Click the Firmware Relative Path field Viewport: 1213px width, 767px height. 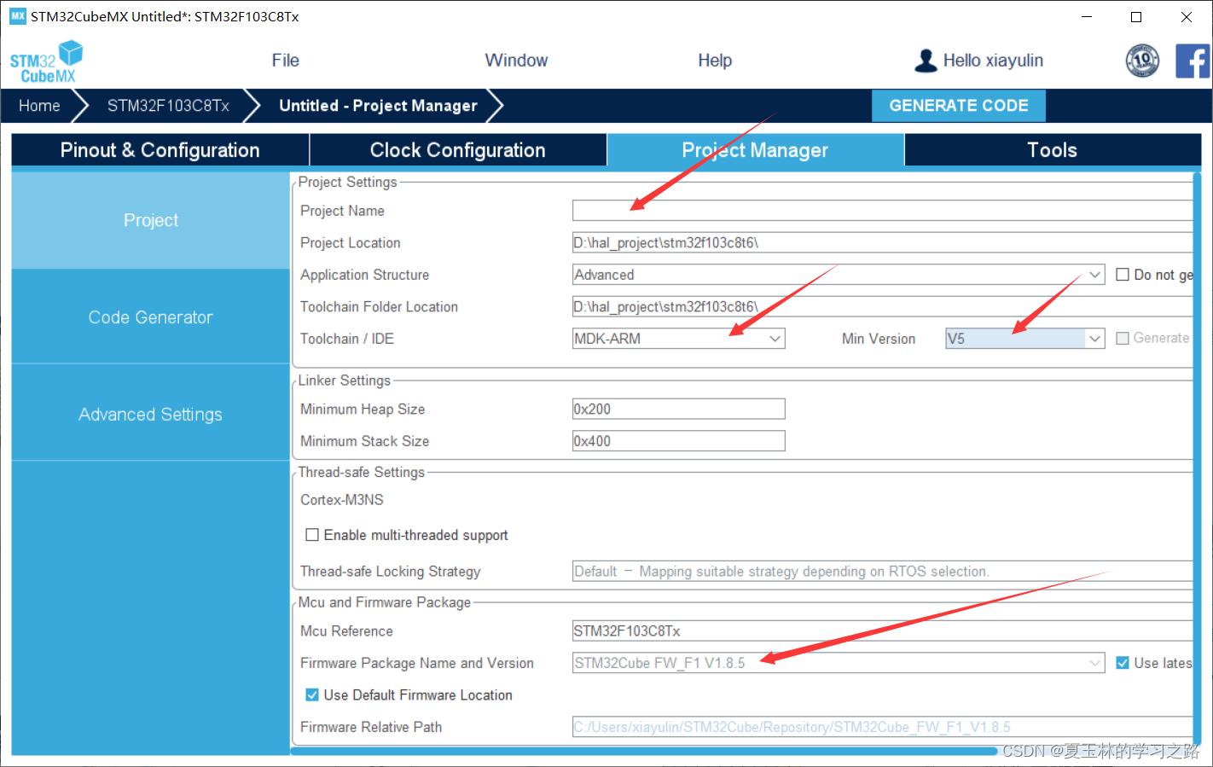[882, 728]
